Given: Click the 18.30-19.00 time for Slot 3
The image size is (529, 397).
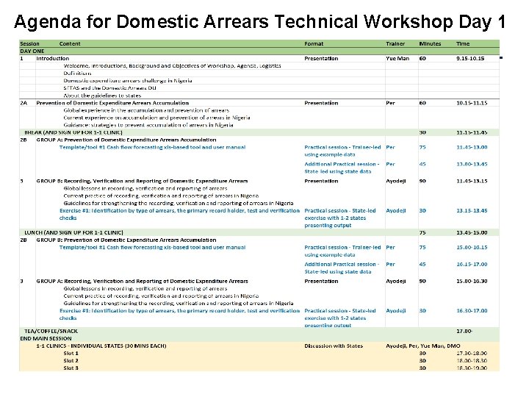Looking at the screenshot, I should 472,368.
